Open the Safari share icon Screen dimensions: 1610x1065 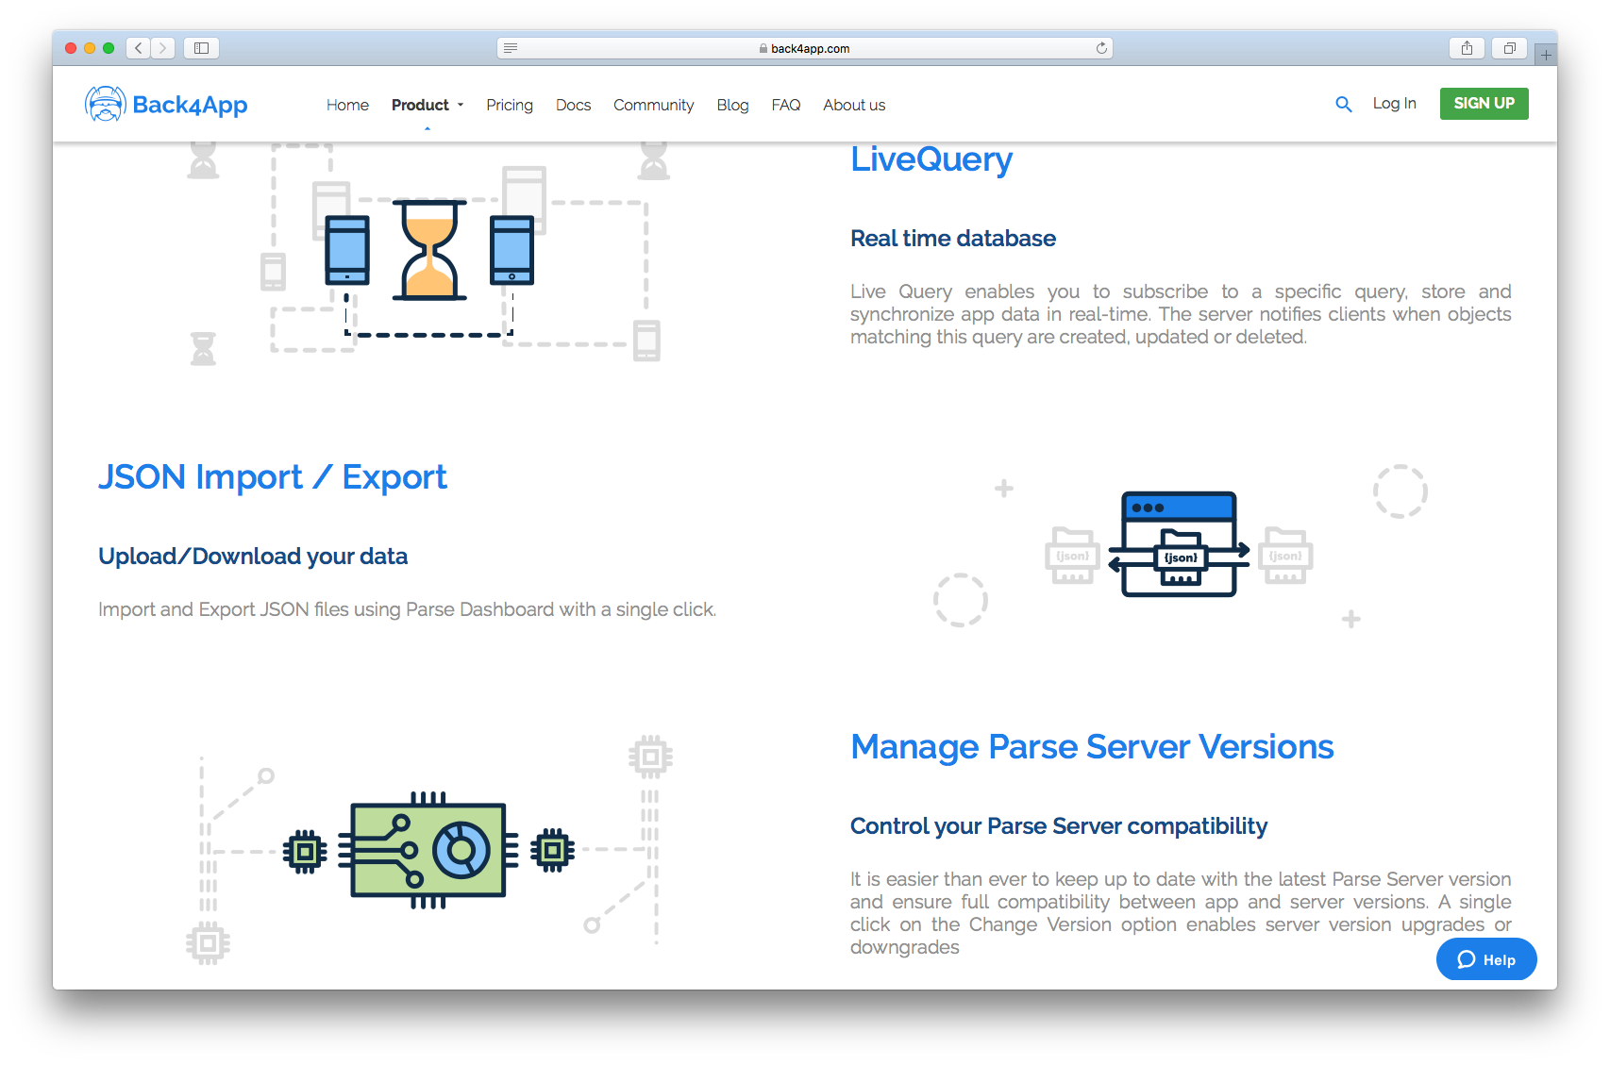point(1467,48)
